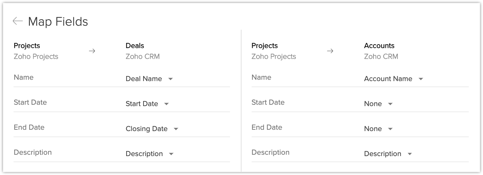The width and height of the screenshot is (483, 175).
Task: Expand the Deals Start Date dropdown
Action: 147,104
